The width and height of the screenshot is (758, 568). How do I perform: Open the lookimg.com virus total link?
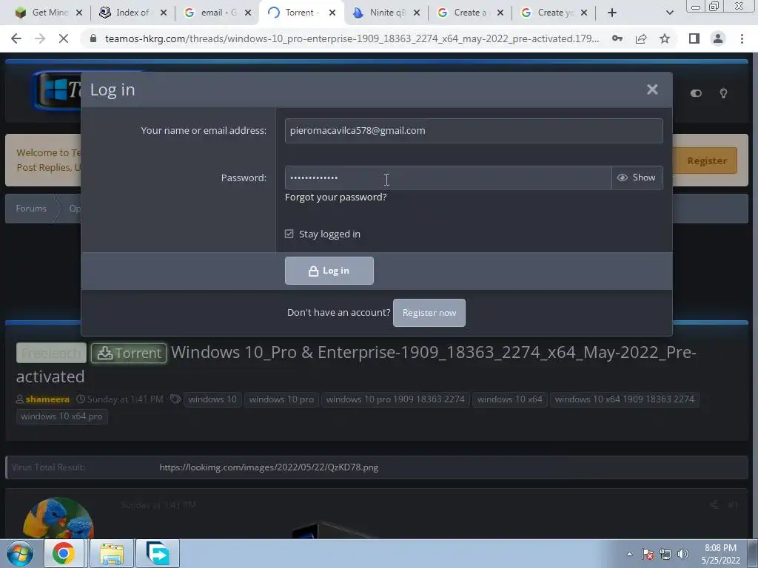pyautogui.click(x=269, y=467)
